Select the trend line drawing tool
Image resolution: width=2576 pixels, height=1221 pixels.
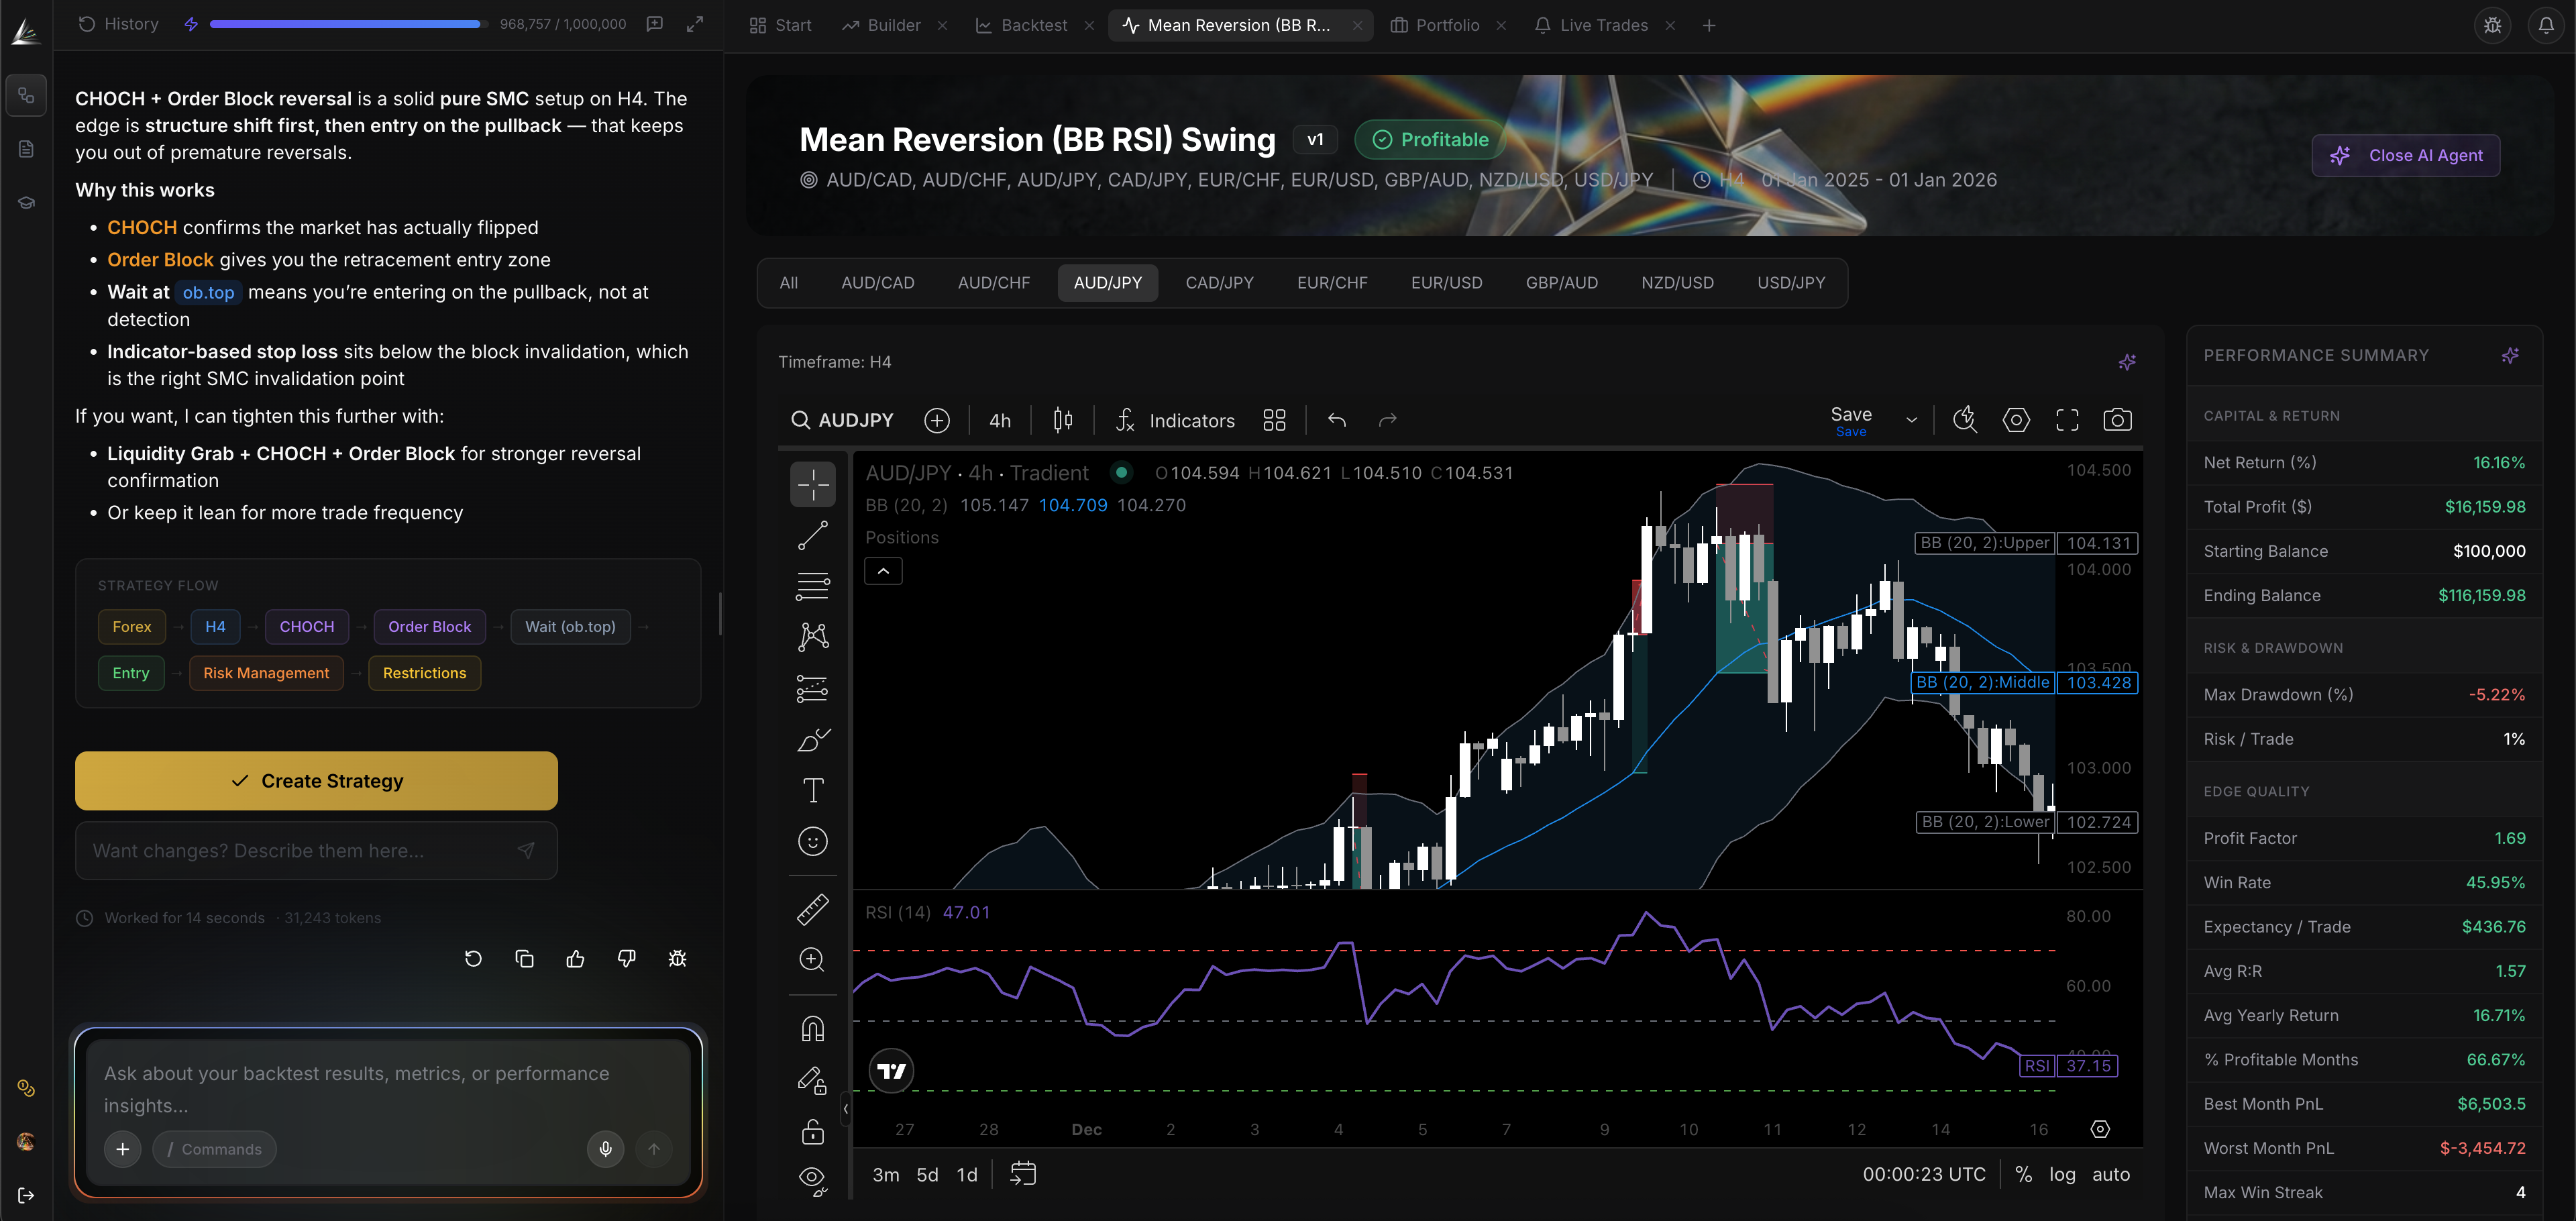coord(812,535)
